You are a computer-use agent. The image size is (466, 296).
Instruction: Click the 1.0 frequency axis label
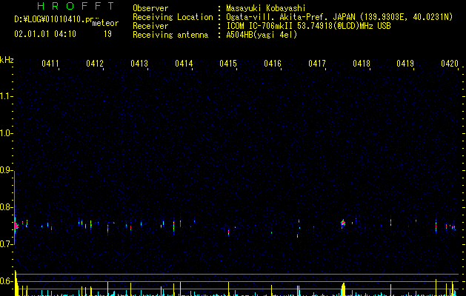5,133
